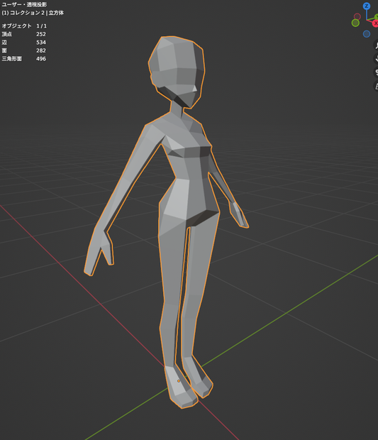
Task: Click the character's front foot
Action: [181, 387]
